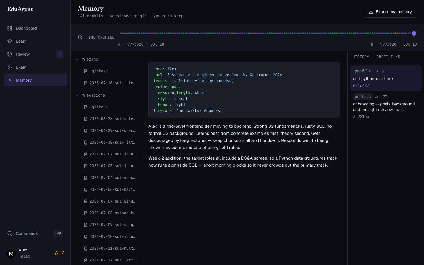
Task: Click the Learn graduation cap icon
Action: [x=10, y=41]
